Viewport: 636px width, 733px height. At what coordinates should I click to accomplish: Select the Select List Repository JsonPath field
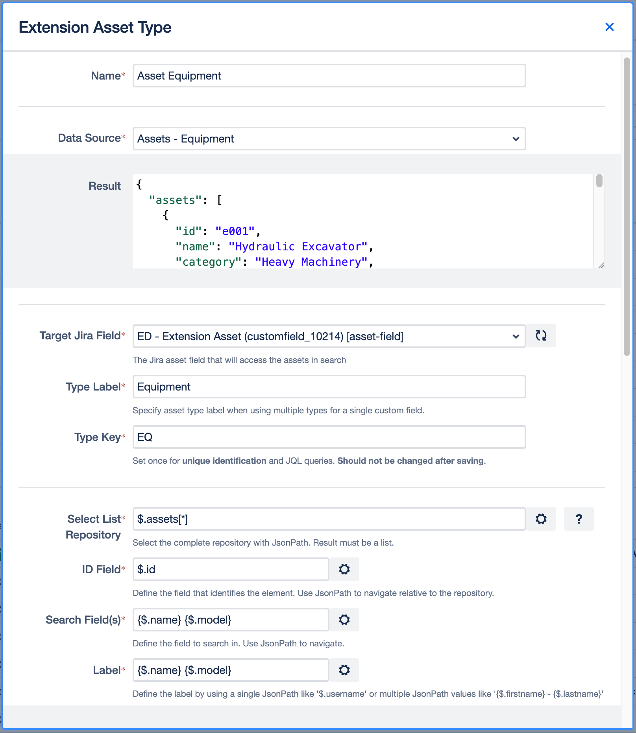329,519
